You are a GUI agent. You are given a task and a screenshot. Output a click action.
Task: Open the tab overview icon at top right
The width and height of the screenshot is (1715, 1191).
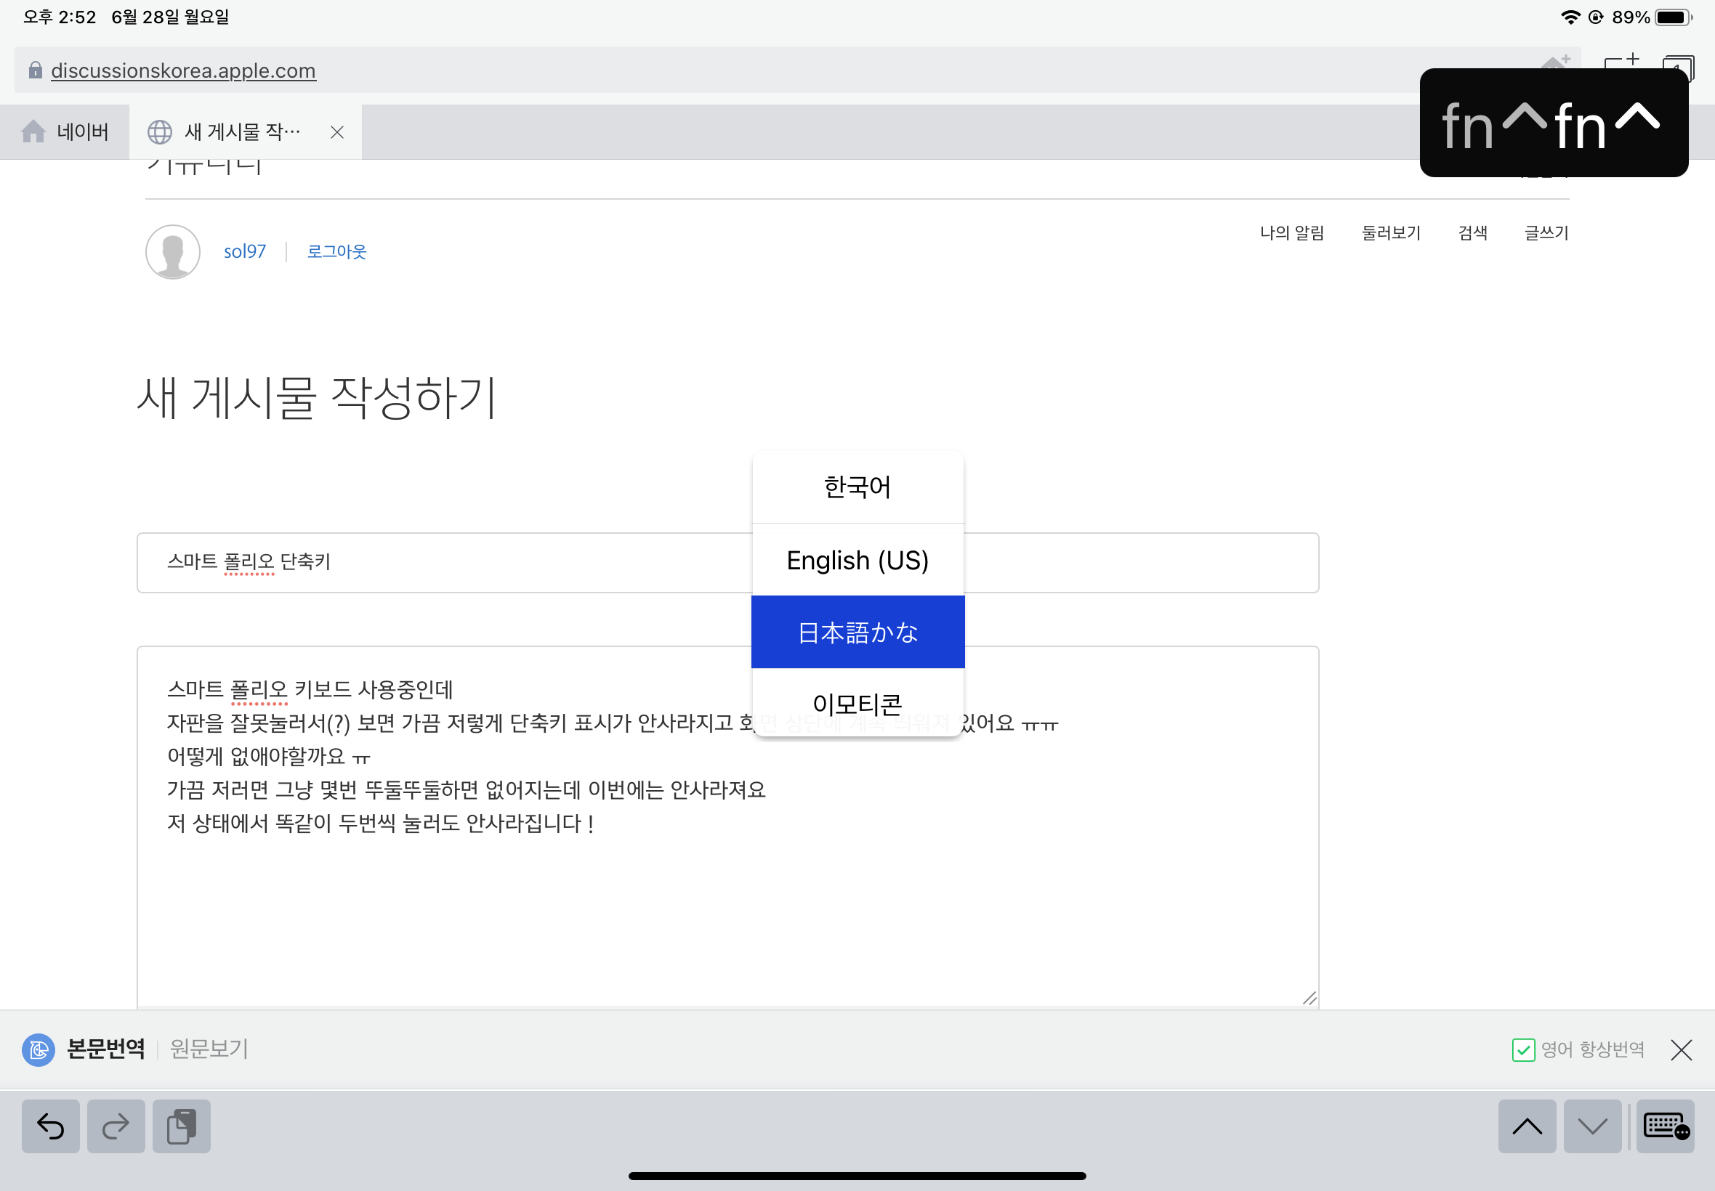tap(1679, 69)
